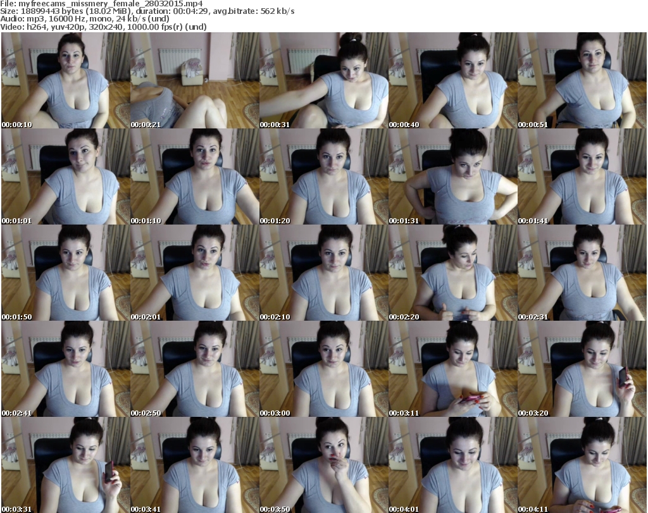Click the frame marked 00:04:01
Viewport: 648px width, 513px height.
click(453, 465)
